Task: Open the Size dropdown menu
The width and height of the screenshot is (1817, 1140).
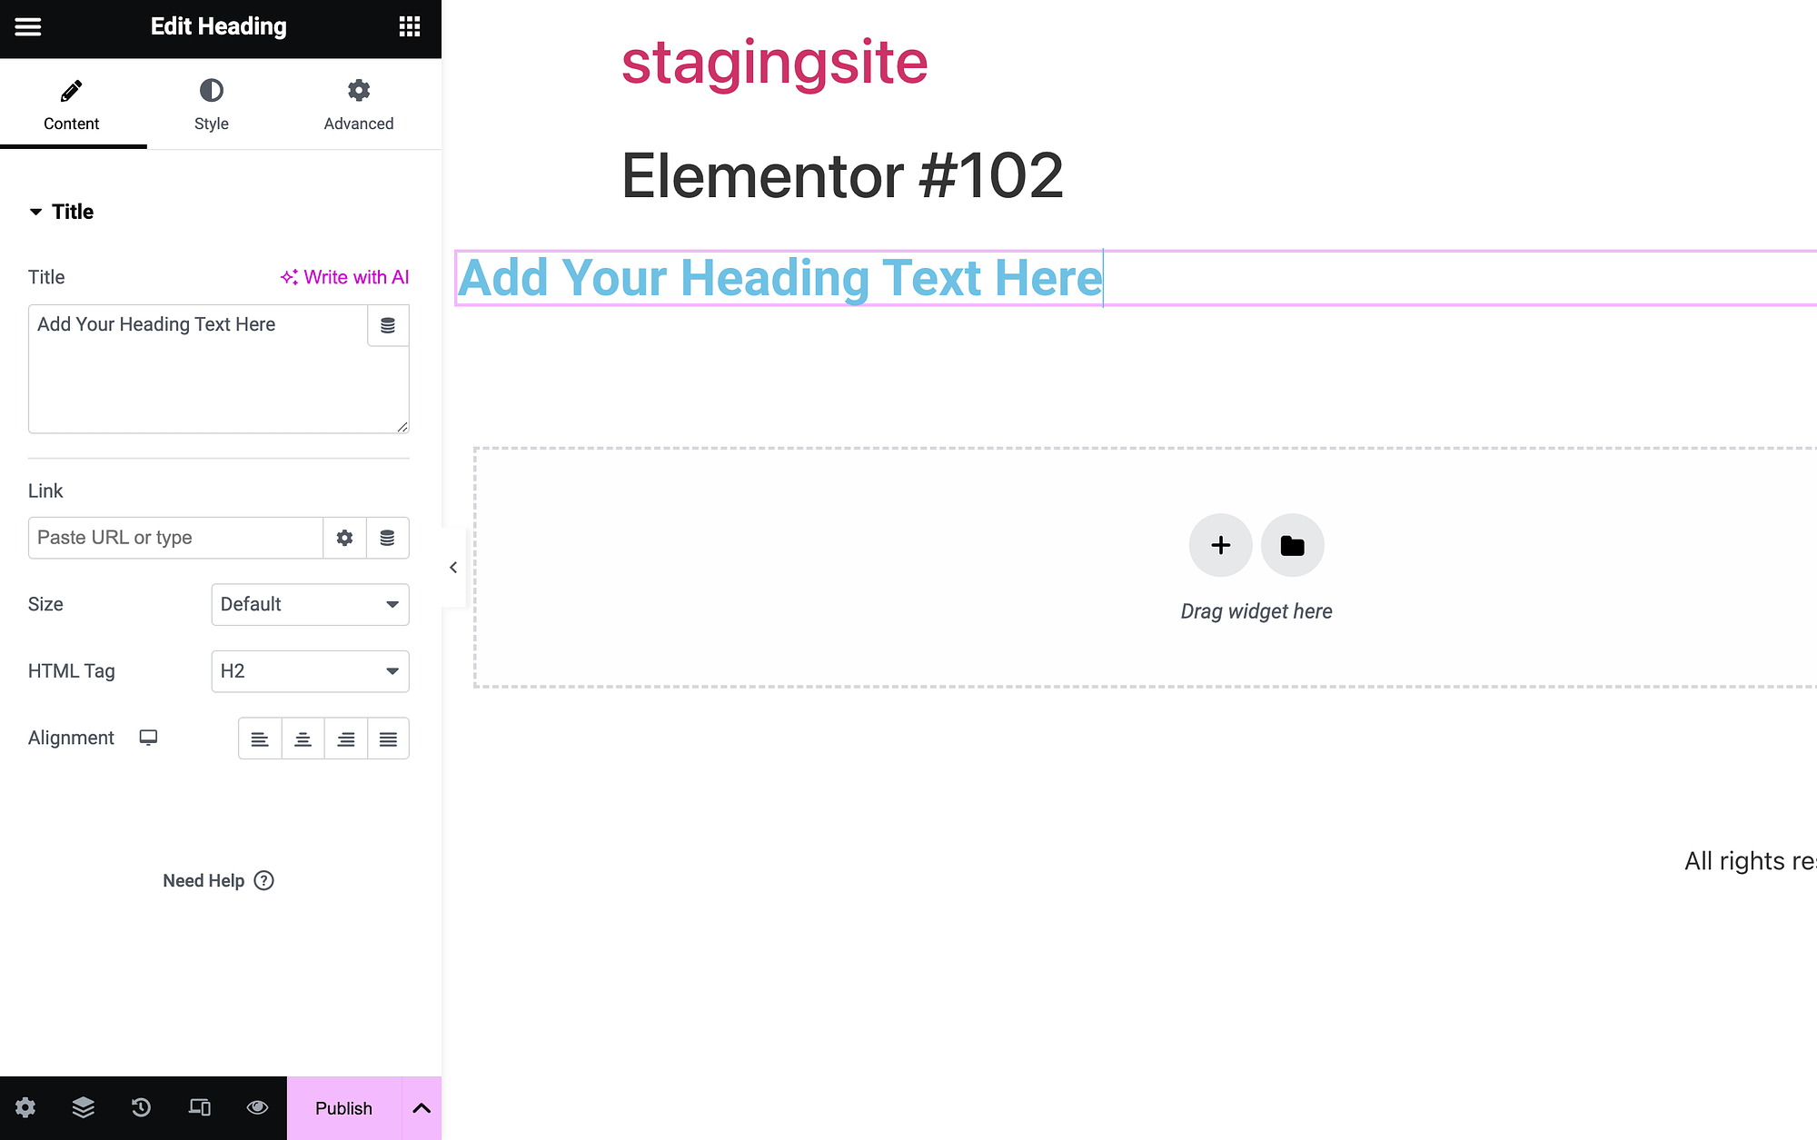Action: (x=309, y=603)
